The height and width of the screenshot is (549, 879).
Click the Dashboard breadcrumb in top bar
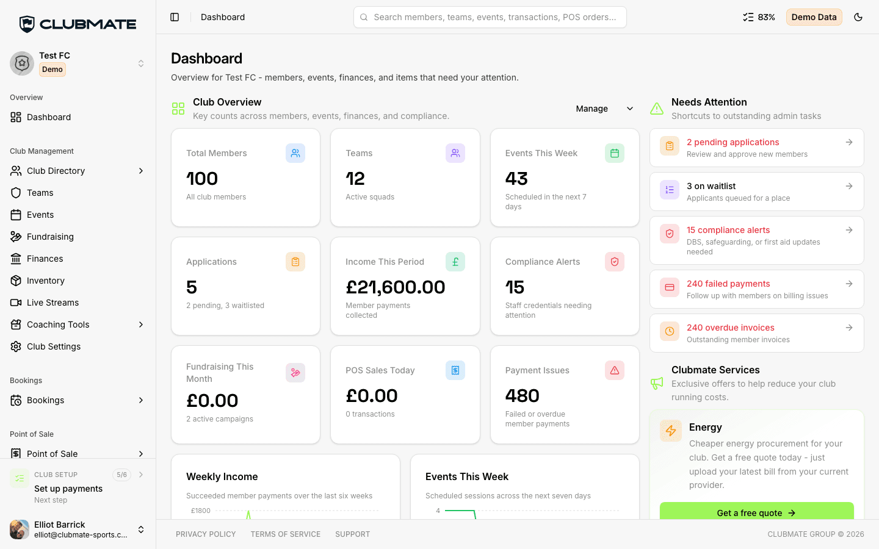tap(223, 17)
